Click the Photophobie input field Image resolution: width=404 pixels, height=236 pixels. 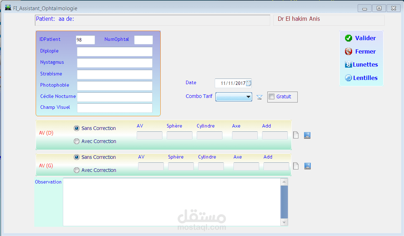[115, 86]
